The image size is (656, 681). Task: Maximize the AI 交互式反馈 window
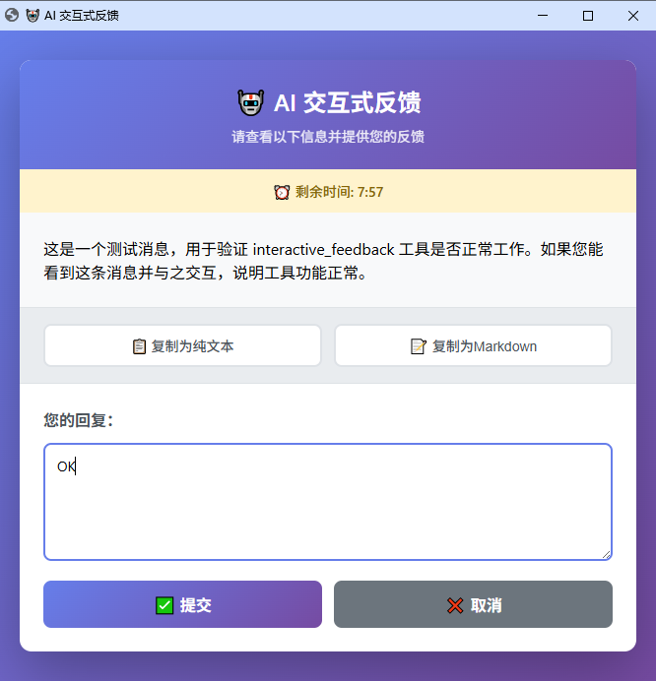click(x=588, y=16)
